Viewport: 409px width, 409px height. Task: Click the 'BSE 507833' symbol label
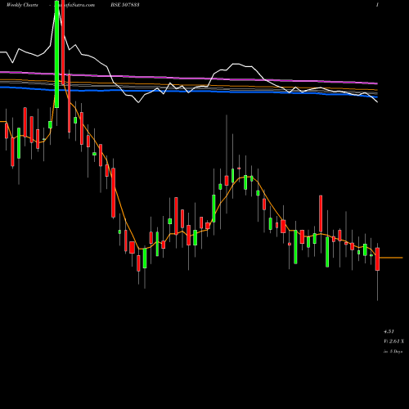pos(125,5)
